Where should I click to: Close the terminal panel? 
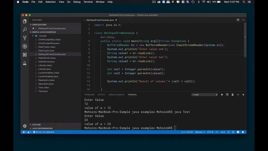click(x=243, y=95)
